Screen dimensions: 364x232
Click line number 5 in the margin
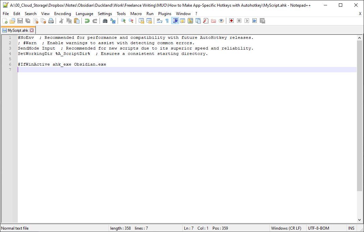[x=10, y=59]
